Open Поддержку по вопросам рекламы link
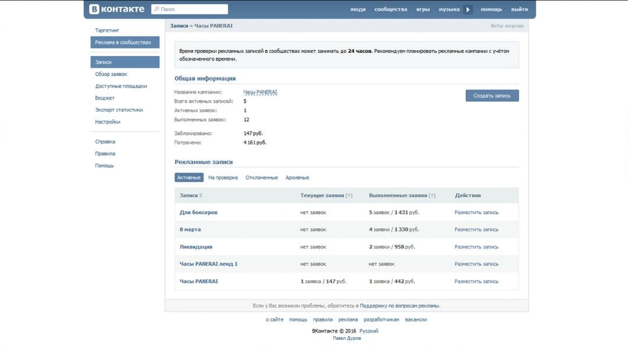Image resolution: width=628 pixels, height=353 pixels. click(399, 306)
